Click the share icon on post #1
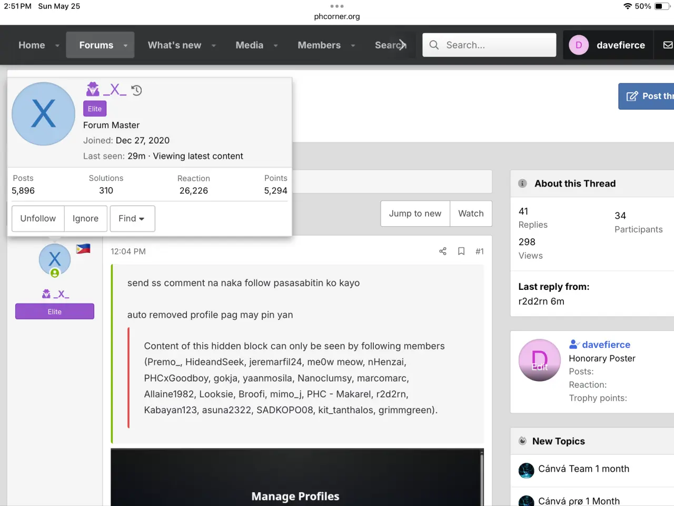This screenshot has width=674, height=506. (443, 251)
